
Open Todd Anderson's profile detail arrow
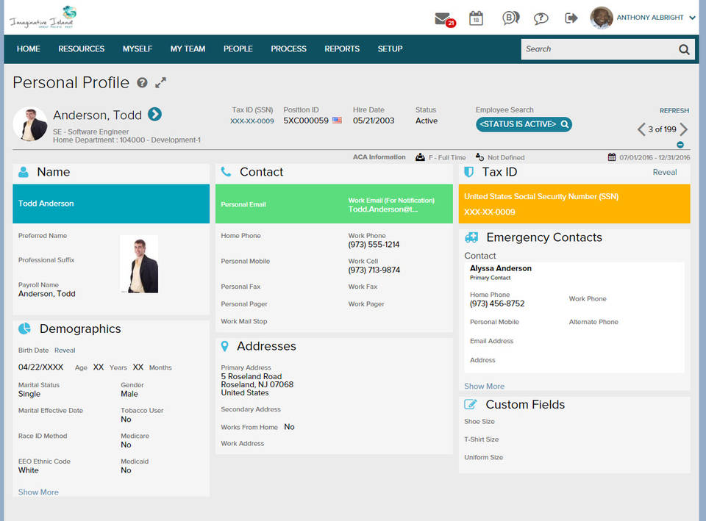[154, 115]
